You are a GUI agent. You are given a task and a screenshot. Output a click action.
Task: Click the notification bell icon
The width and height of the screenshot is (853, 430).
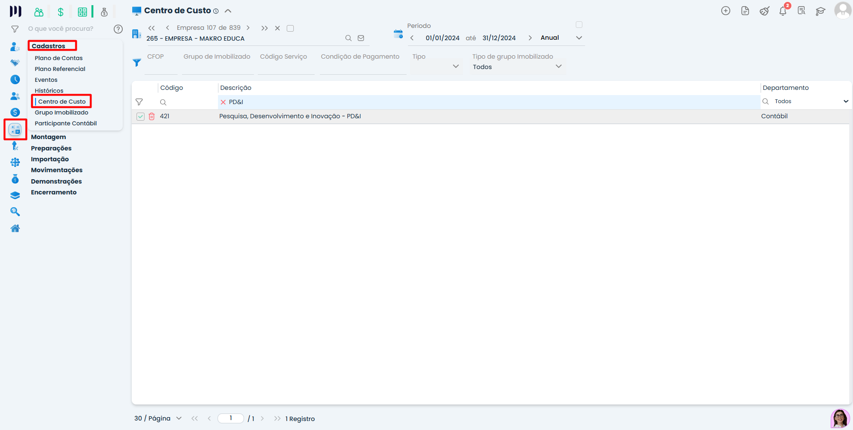tap(782, 11)
